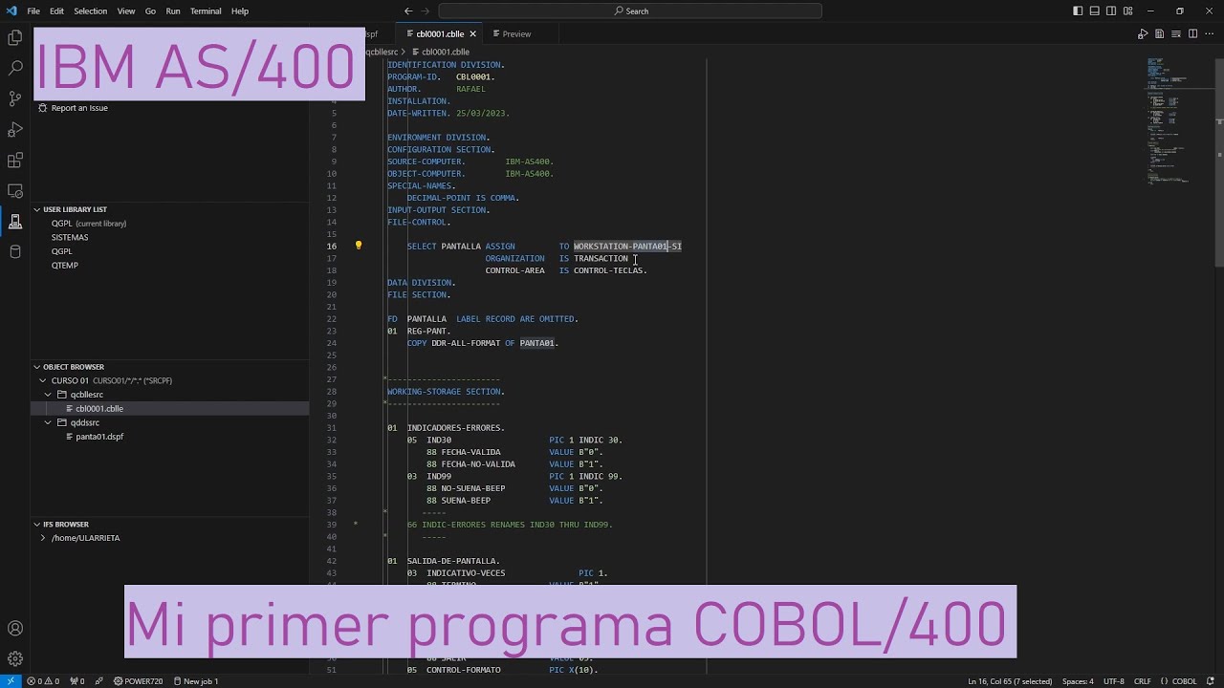Expand the /home/ULARRIETA folder

[42, 538]
